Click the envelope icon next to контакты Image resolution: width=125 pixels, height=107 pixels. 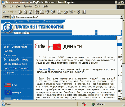coord(43,21)
